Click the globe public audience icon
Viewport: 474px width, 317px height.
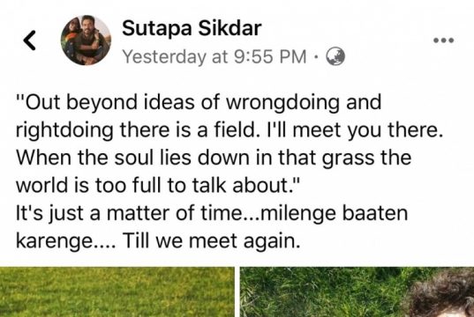pos(335,56)
